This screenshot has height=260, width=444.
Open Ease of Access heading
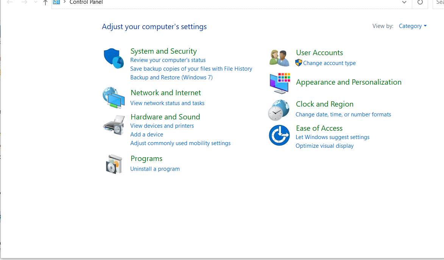(319, 128)
